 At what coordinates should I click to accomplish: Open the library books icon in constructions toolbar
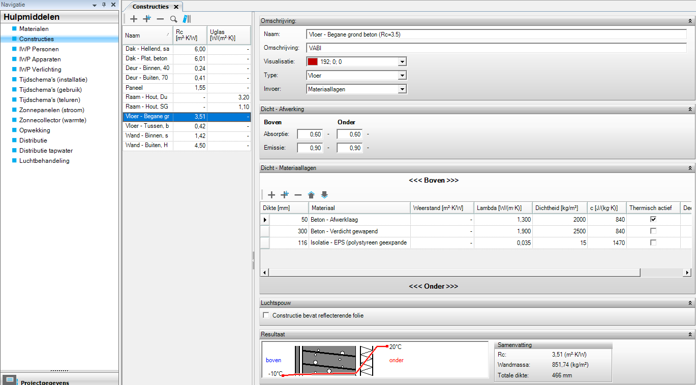click(187, 19)
